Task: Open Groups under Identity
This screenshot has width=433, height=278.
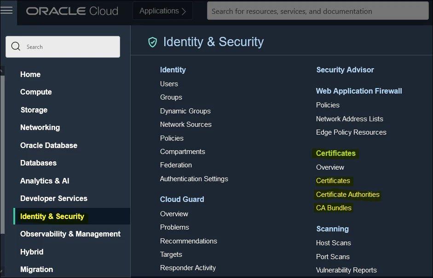Action: (171, 97)
